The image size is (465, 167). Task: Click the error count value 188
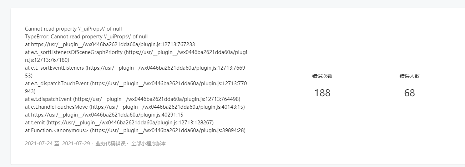pos(322,93)
